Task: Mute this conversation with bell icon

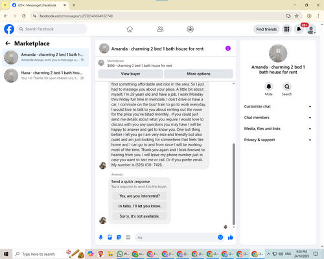Action: point(269,87)
